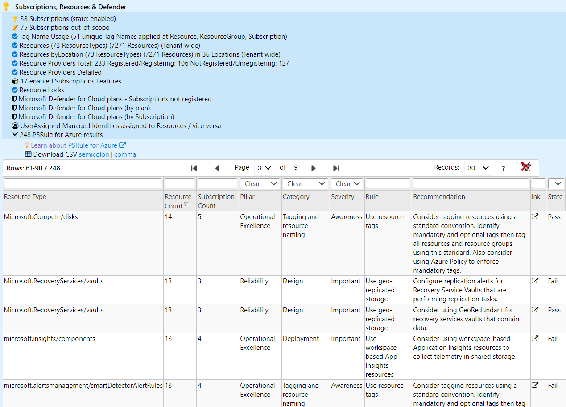
Task: Expand Resources byLocation section
Action: tap(150, 54)
